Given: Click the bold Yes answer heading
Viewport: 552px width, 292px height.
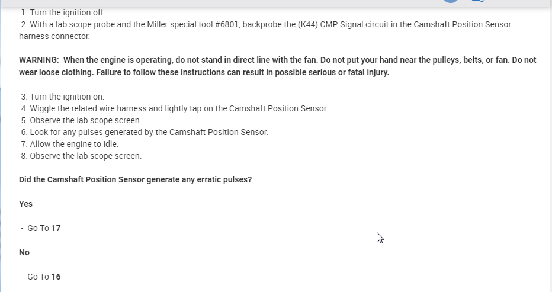Looking at the screenshot, I should click(x=25, y=204).
